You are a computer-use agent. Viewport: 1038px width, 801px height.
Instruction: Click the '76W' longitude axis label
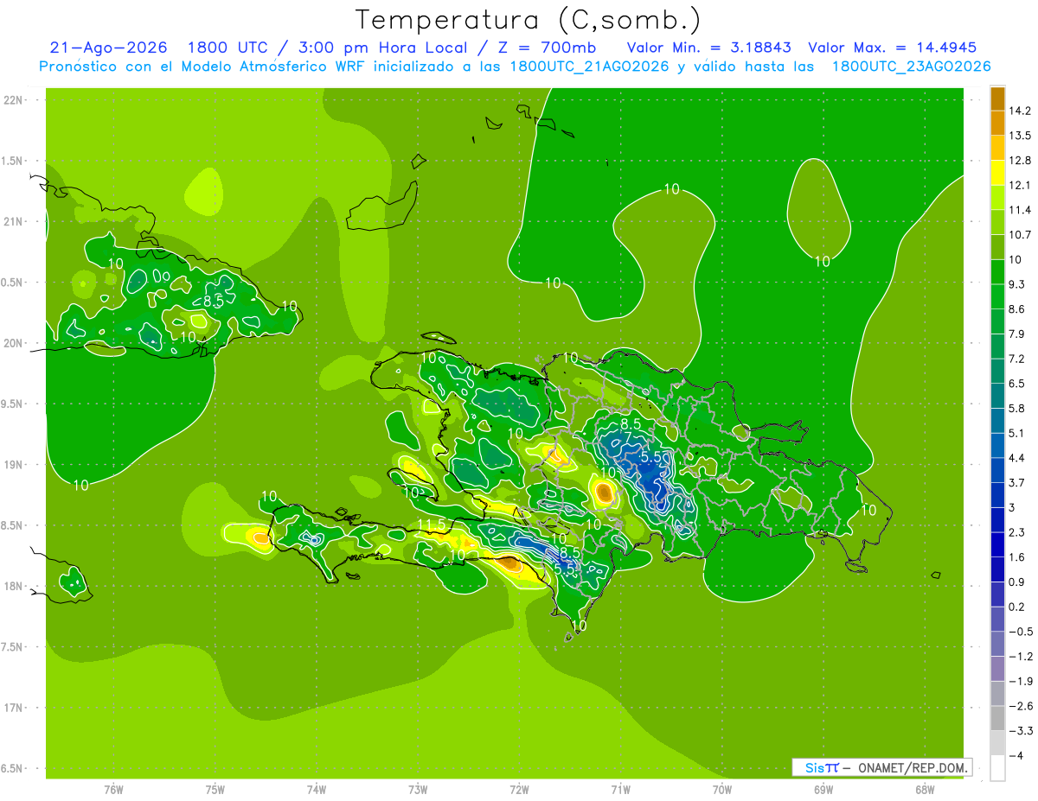pos(113,790)
